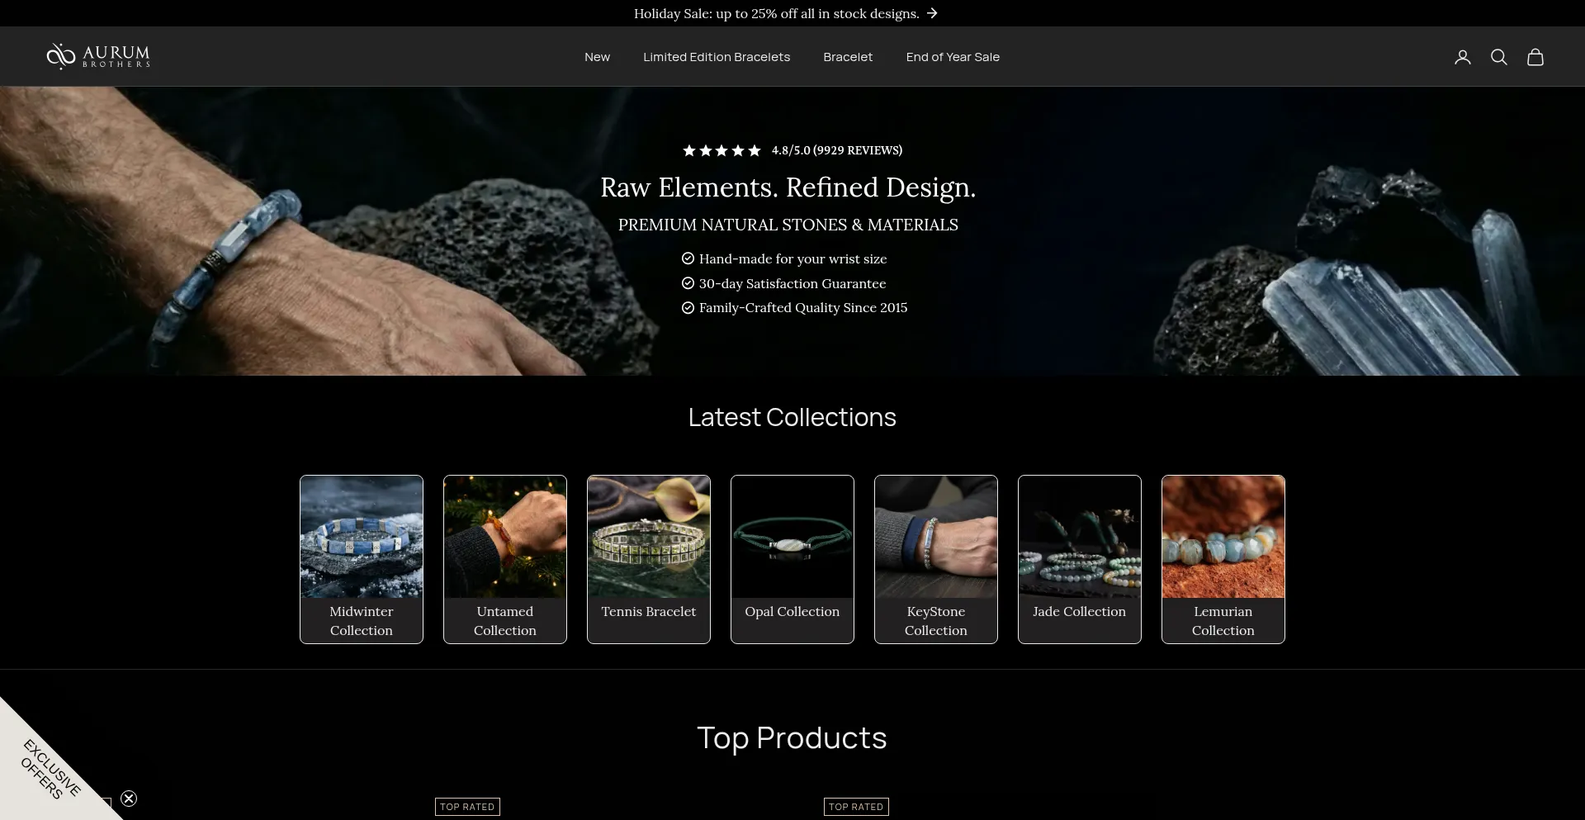Click the Holiday Sale banner arrow

tap(932, 13)
